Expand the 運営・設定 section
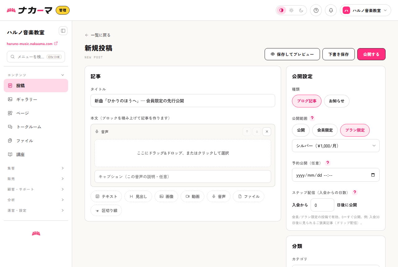The width and height of the screenshot is (398, 267). coord(36,210)
